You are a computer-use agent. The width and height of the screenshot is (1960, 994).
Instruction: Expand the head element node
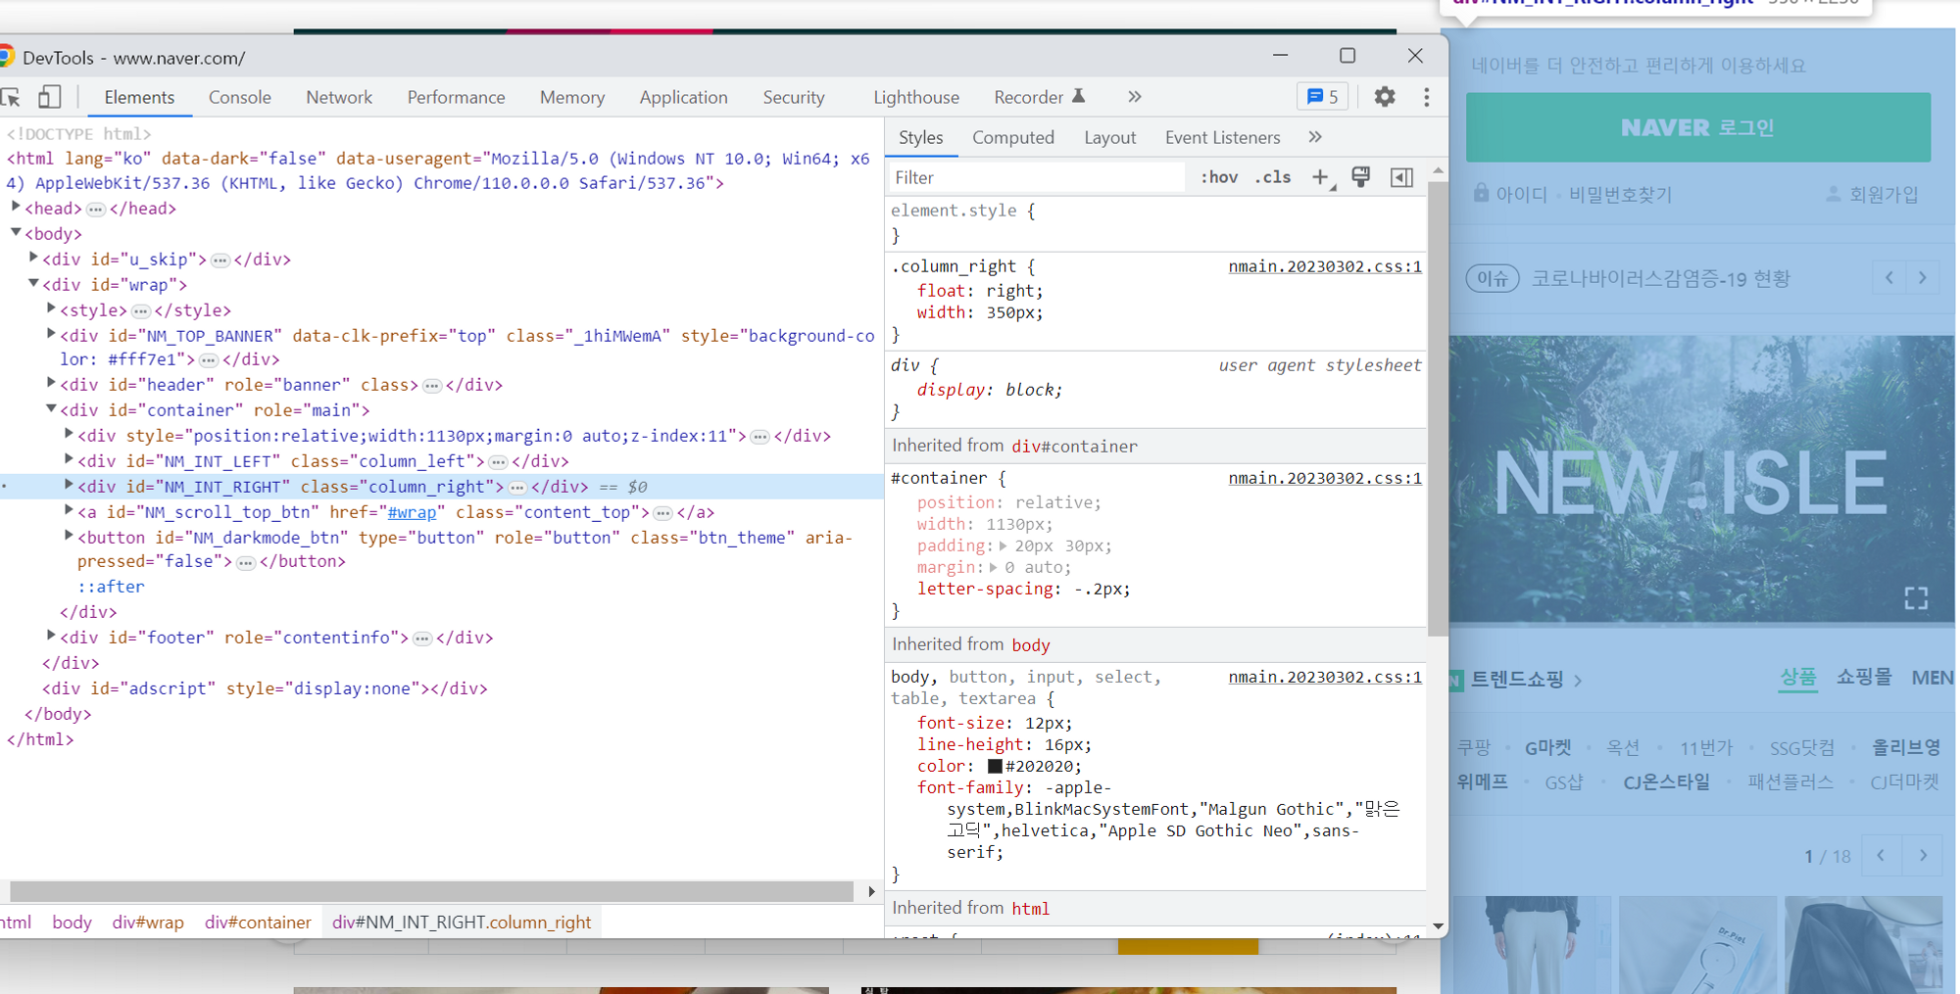click(16, 207)
